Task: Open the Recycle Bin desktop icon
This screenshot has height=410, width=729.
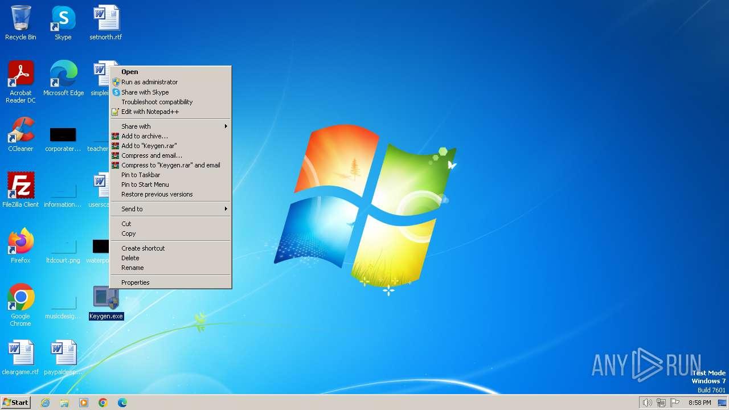Action: point(21,23)
